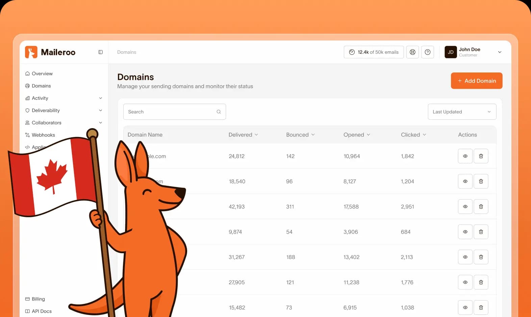Sort by the Opened column
Viewport: 531px width, 317px height.
(357, 135)
